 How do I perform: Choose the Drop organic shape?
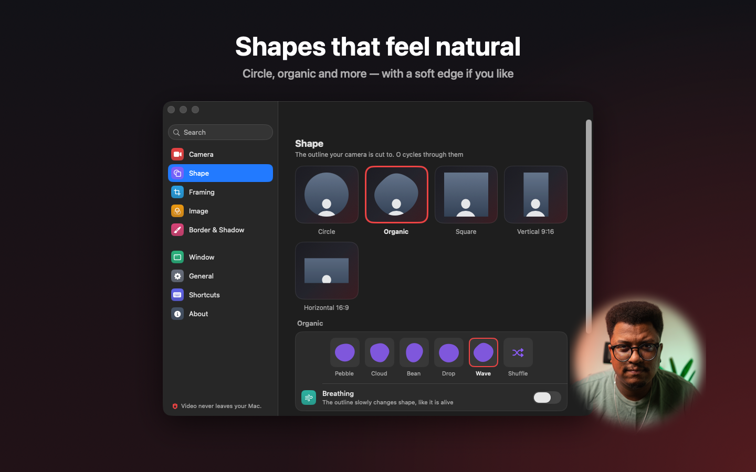coord(449,352)
